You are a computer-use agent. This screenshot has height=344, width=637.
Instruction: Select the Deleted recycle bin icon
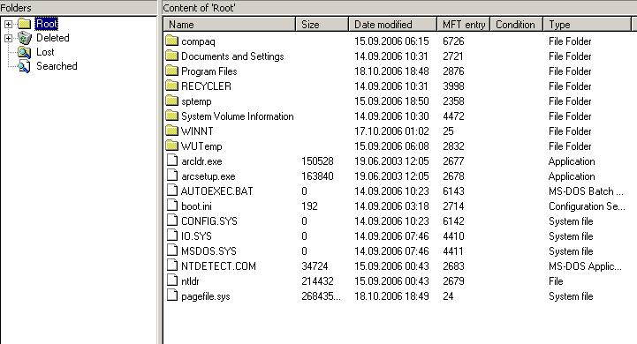pyautogui.click(x=25, y=38)
